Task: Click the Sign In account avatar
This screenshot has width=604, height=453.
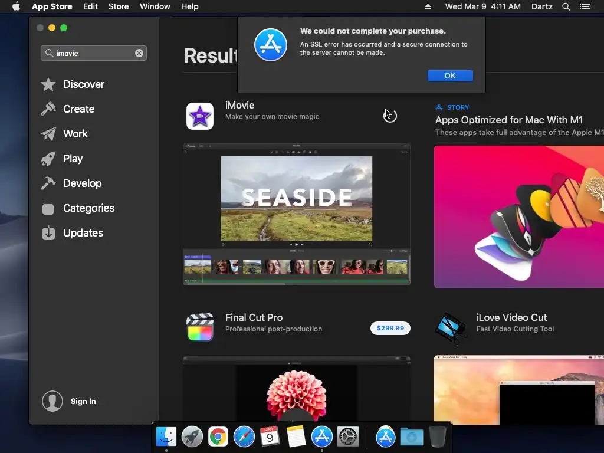Action: point(52,401)
